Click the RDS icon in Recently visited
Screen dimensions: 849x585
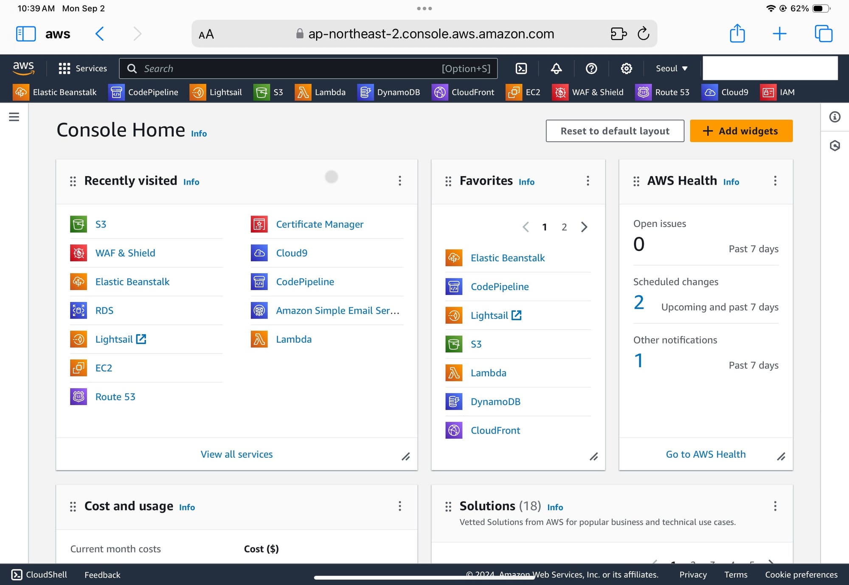point(79,310)
